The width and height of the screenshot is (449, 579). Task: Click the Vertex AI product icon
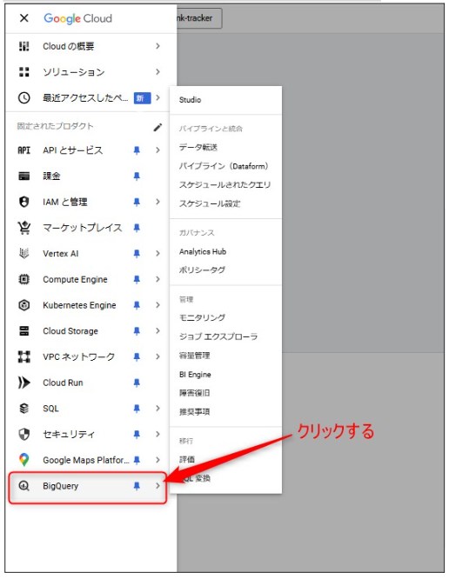click(24, 253)
